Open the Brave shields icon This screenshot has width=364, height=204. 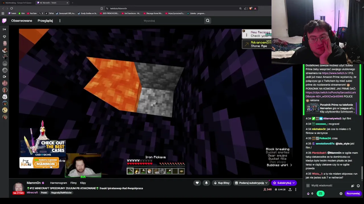tap(250, 8)
